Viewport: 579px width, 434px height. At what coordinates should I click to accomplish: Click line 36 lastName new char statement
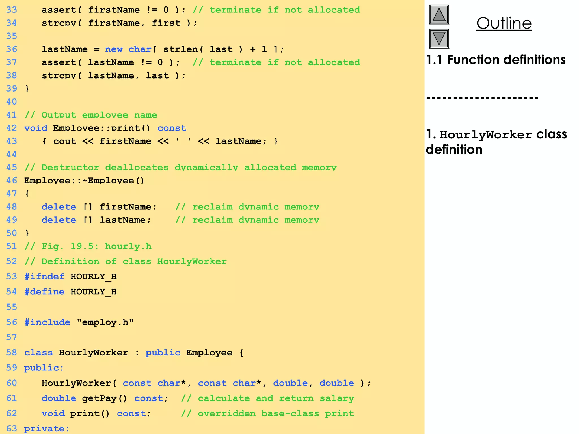click(x=163, y=49)
